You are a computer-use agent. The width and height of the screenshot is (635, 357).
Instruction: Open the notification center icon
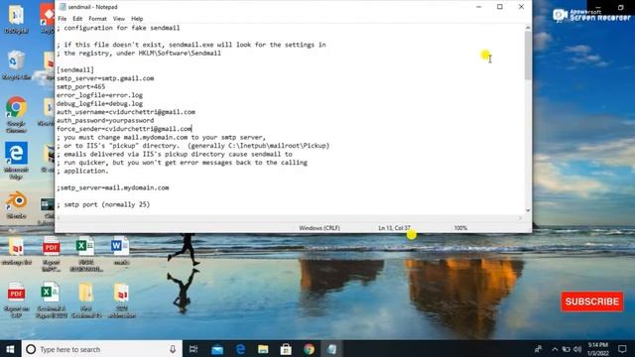[x=622, y=349]
